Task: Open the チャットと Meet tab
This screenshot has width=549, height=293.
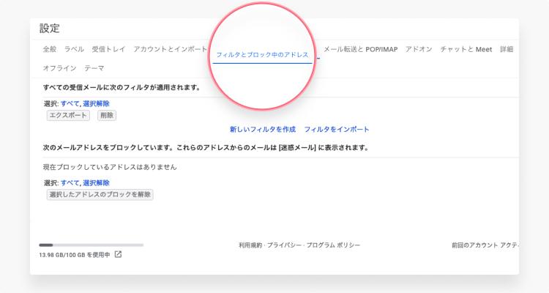Action: pos(466,49)
